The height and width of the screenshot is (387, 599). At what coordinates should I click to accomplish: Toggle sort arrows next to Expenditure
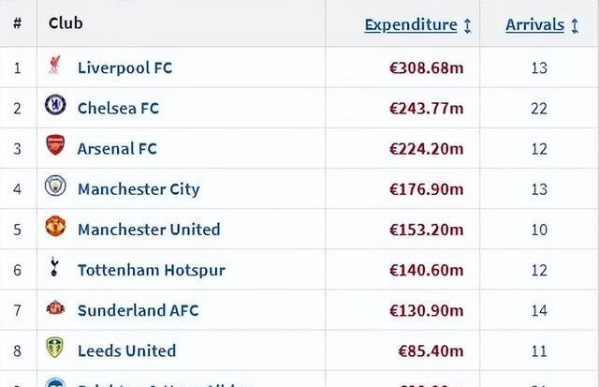pyautogui.click(x=467, y=25)
